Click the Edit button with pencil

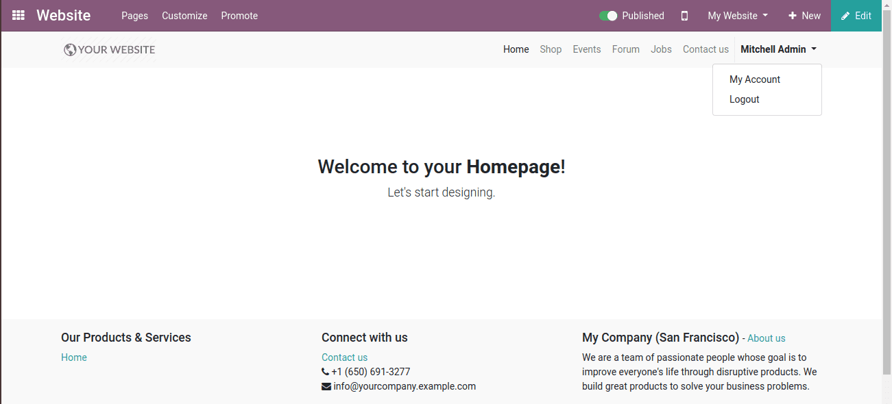pyautogui.click(x=856, y=16)
